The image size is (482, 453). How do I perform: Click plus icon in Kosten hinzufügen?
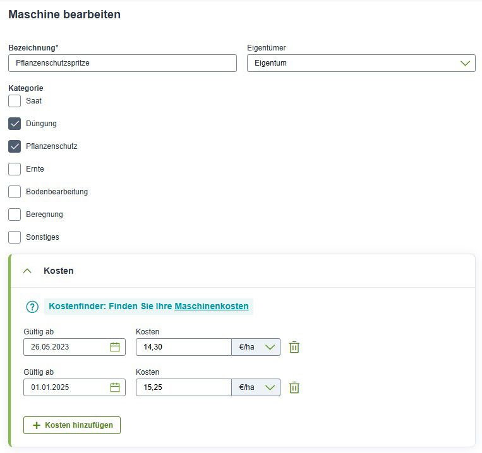(37, 425)
